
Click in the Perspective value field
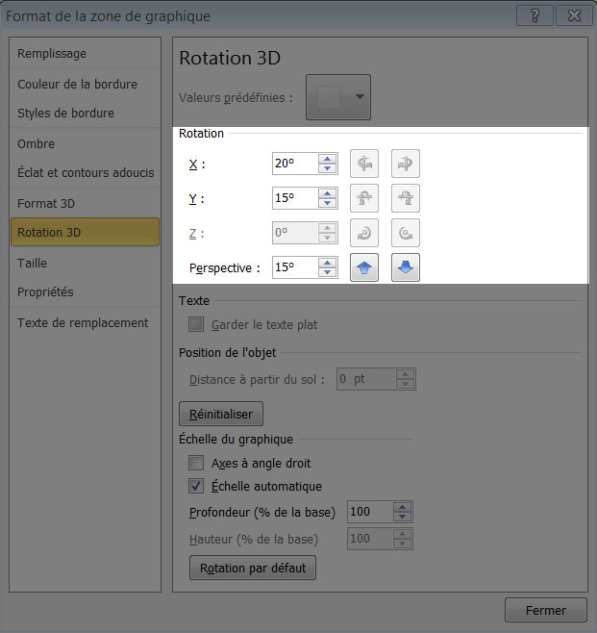[x=295, y=267]
